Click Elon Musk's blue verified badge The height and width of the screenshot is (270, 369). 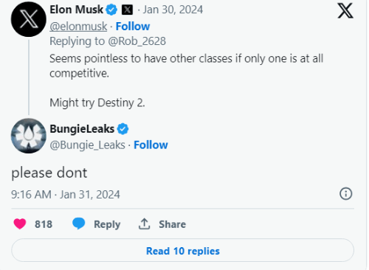pyautogui.click(x=111, y=10)
